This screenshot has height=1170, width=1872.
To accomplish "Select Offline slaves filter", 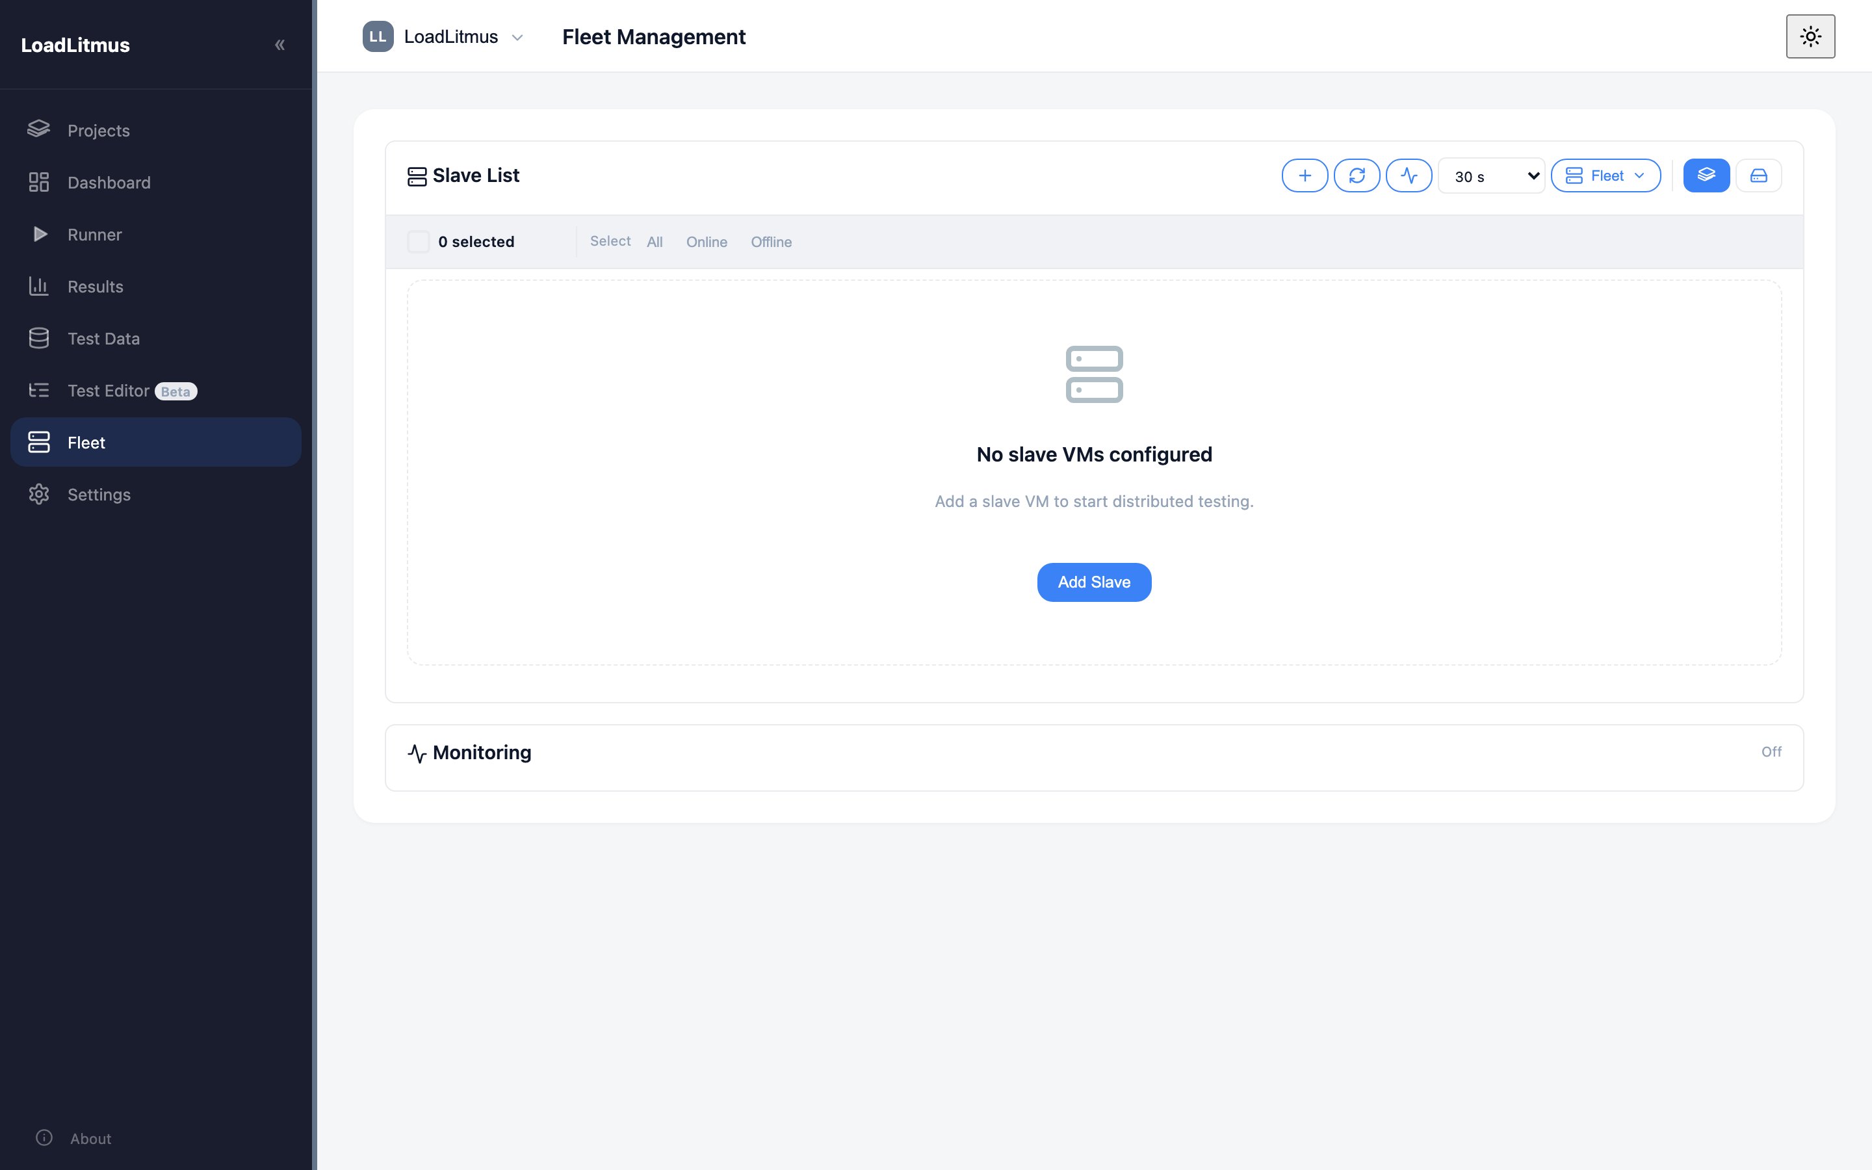I will coord(772,241).
